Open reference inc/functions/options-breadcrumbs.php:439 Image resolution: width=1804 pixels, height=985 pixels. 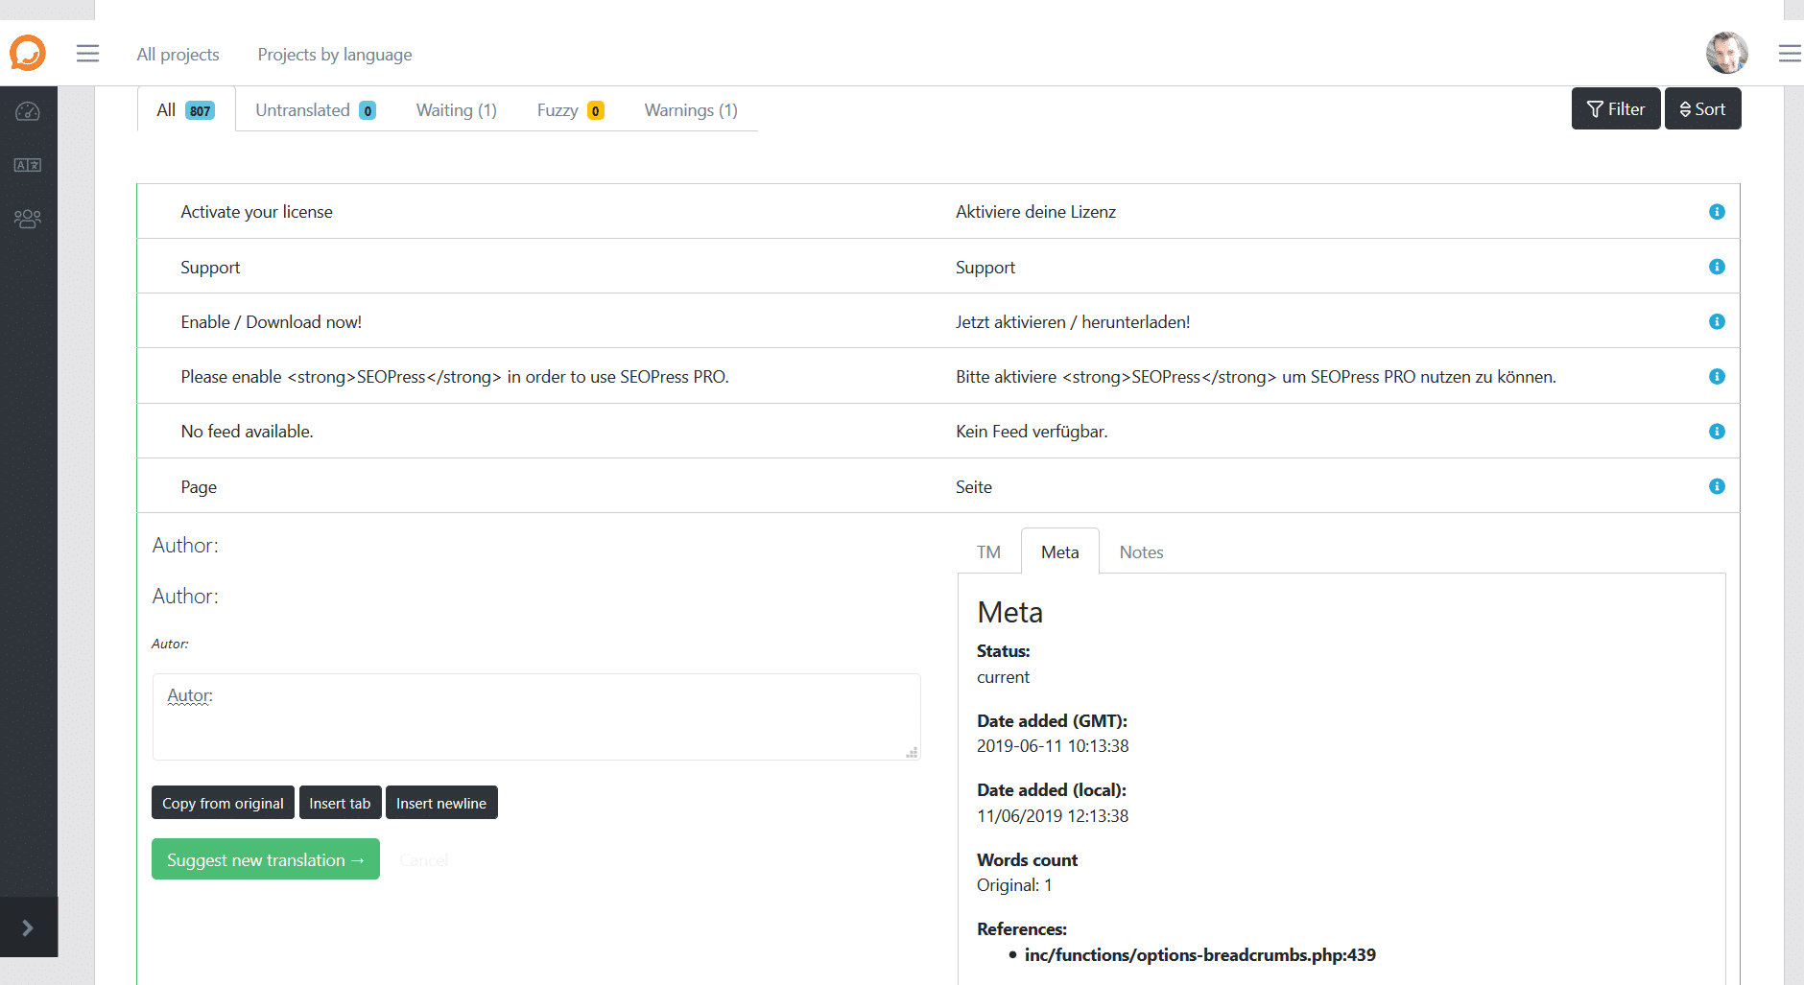click(1199, 955)
